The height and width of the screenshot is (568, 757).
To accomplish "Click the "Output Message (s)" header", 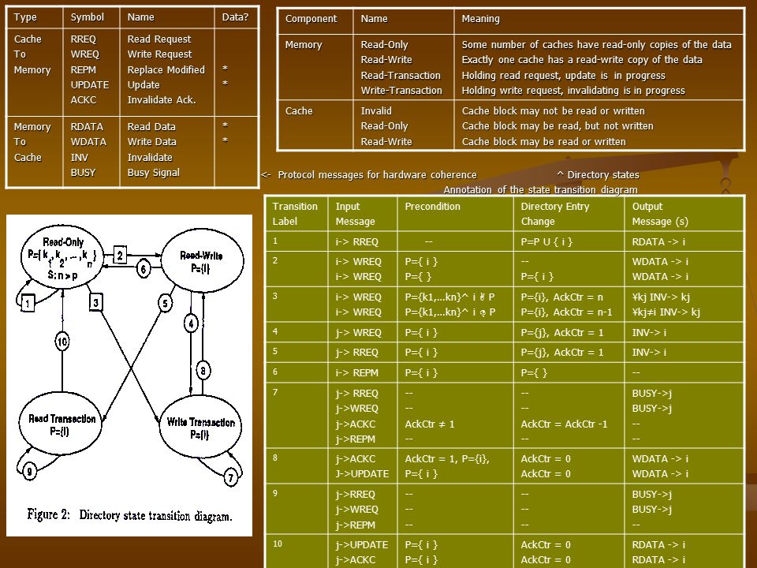I will point(660,214).
